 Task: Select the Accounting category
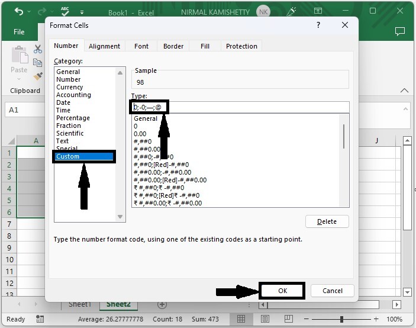pyautogui.click(x=73, y=95)
